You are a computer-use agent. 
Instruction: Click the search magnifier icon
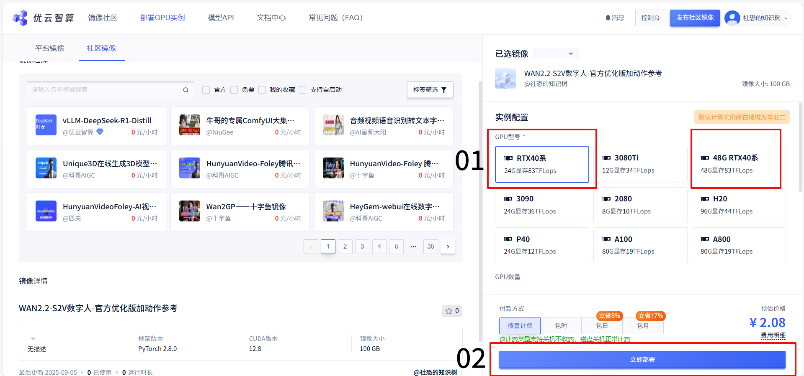(x=186, y=90)
